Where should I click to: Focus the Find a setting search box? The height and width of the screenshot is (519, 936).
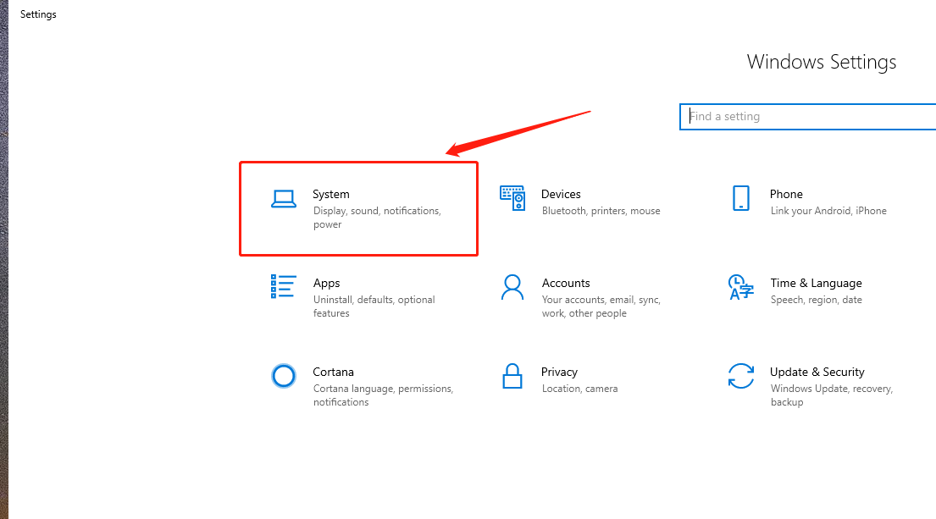809,117
